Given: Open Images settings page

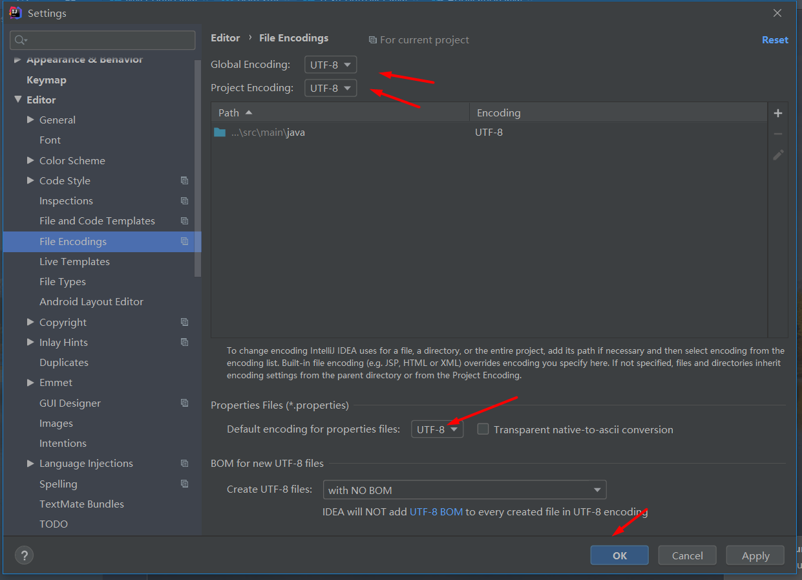Looking at the screenshot, I should 56,424.
